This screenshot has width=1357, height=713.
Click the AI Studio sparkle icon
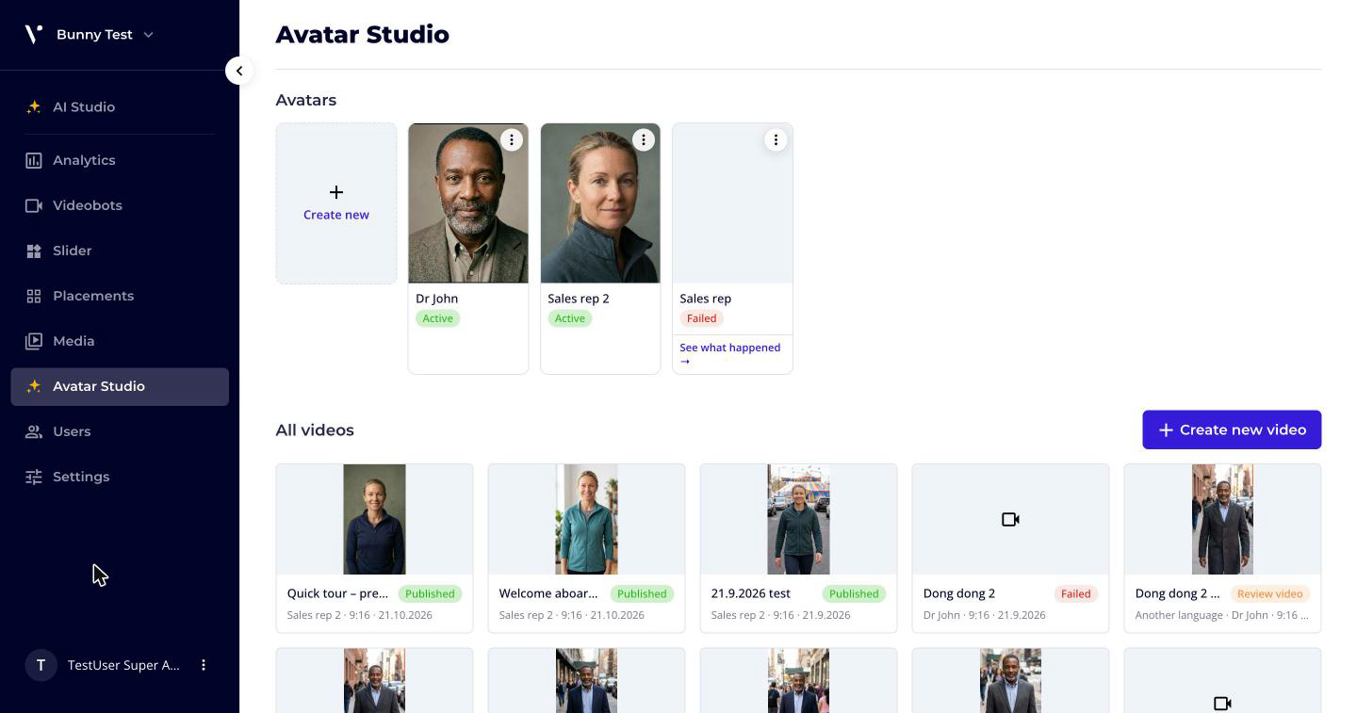click(x=34, y=107)
